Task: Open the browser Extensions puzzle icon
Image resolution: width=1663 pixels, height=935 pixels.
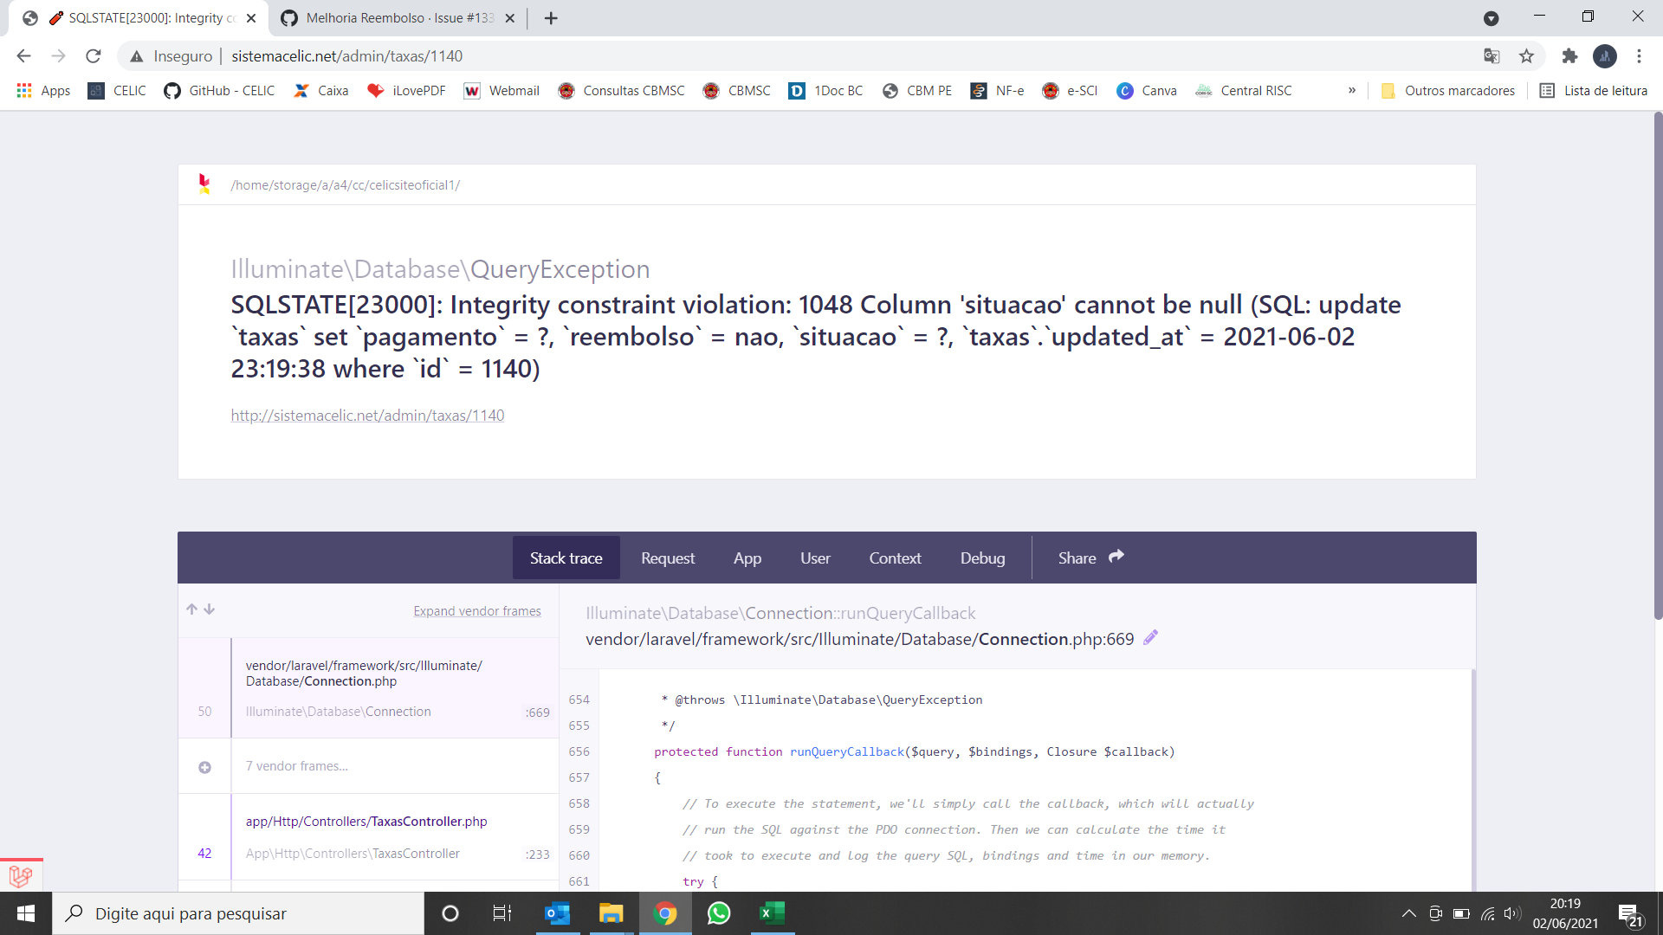Action: coord(1570,55)
